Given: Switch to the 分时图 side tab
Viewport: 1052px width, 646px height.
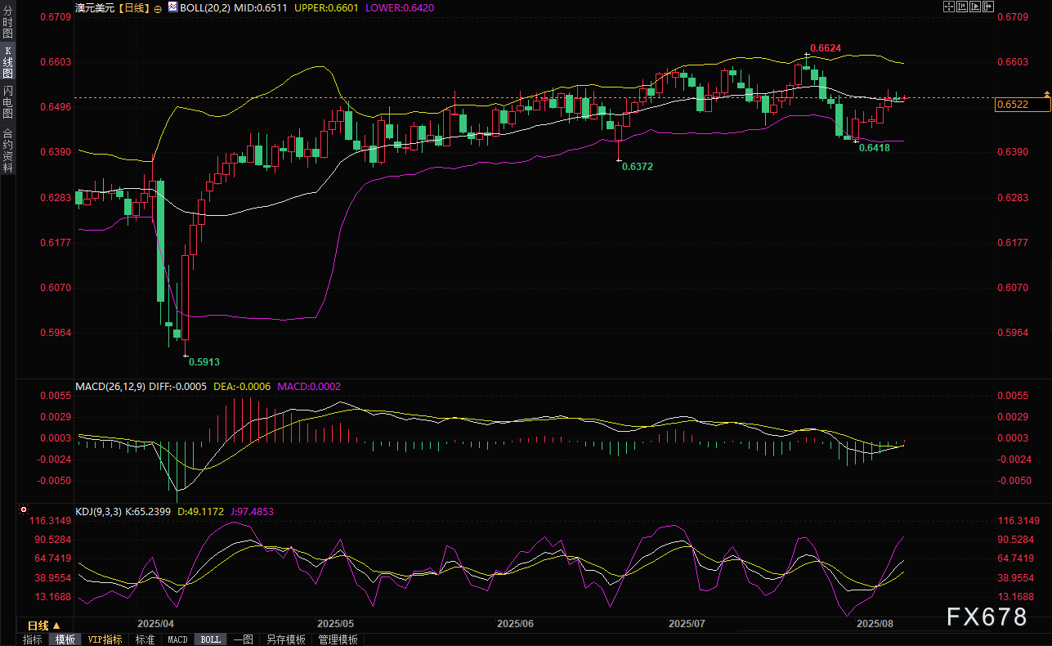Looking at the screenshot, I should [7, 22].
